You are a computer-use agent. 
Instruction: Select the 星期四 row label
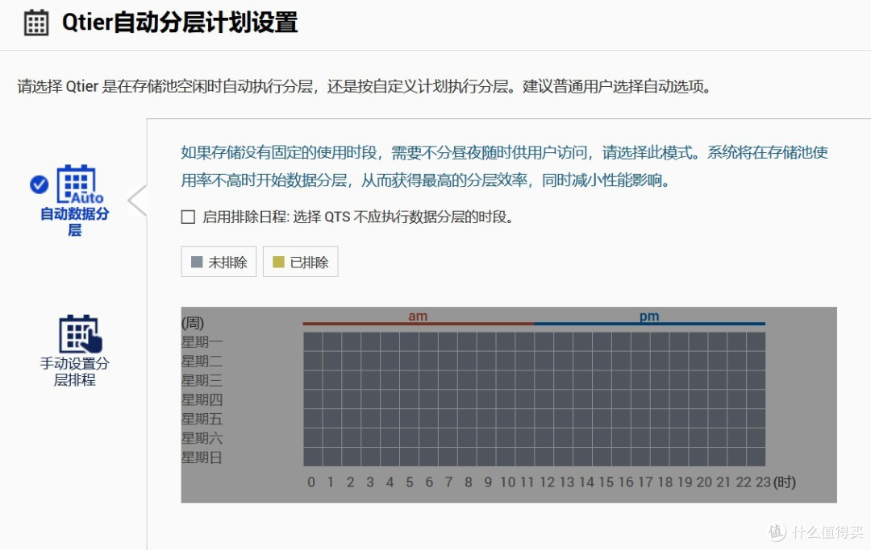[x=202, y=399]
